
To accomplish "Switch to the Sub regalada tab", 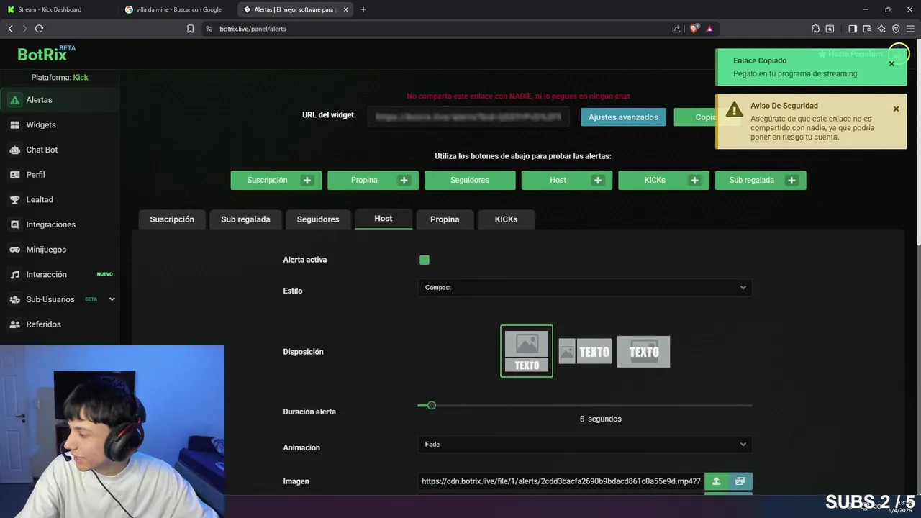I will (245, 219).
